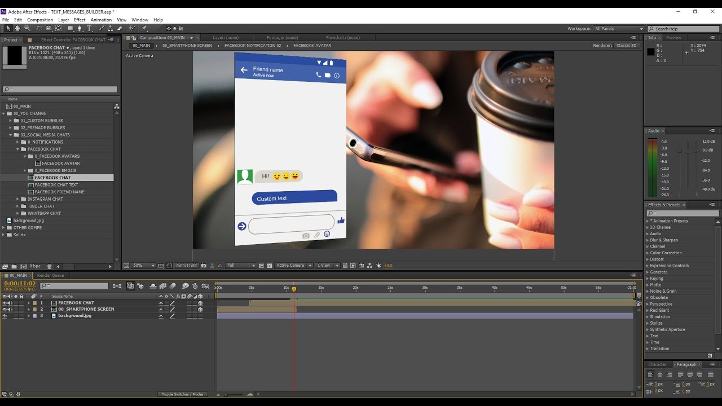Toggle 3D layer switch for FACEBOOK CHAT
Image resolution: width=722 pixels, height=406 pixels.
click(x=200, y=303)
